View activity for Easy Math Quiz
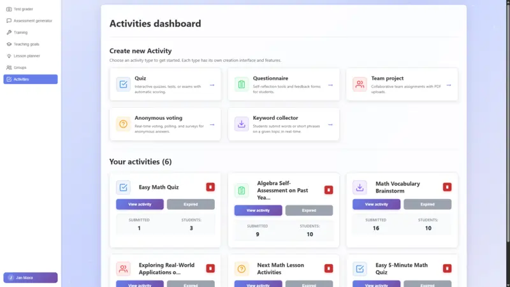 140,204
